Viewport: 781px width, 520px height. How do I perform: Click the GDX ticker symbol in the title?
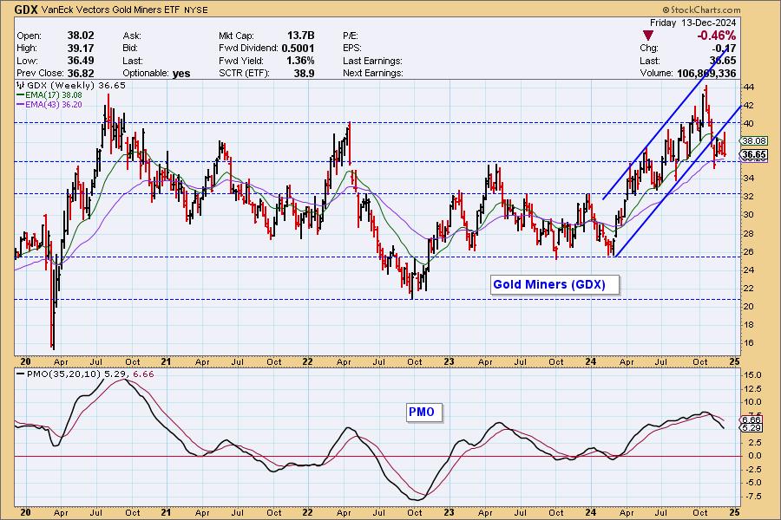click(x=26, y=10)
